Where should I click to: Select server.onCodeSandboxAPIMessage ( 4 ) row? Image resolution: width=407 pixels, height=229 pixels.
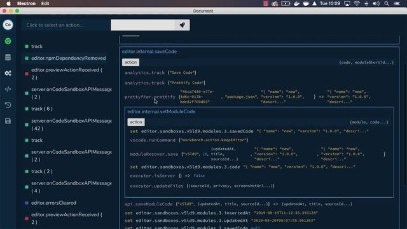pyautogui.click(x=68, y=187)
